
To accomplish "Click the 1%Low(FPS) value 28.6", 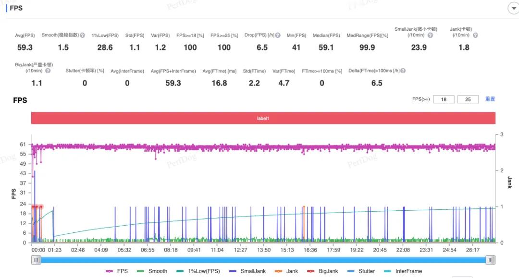I will pos(105,48).
